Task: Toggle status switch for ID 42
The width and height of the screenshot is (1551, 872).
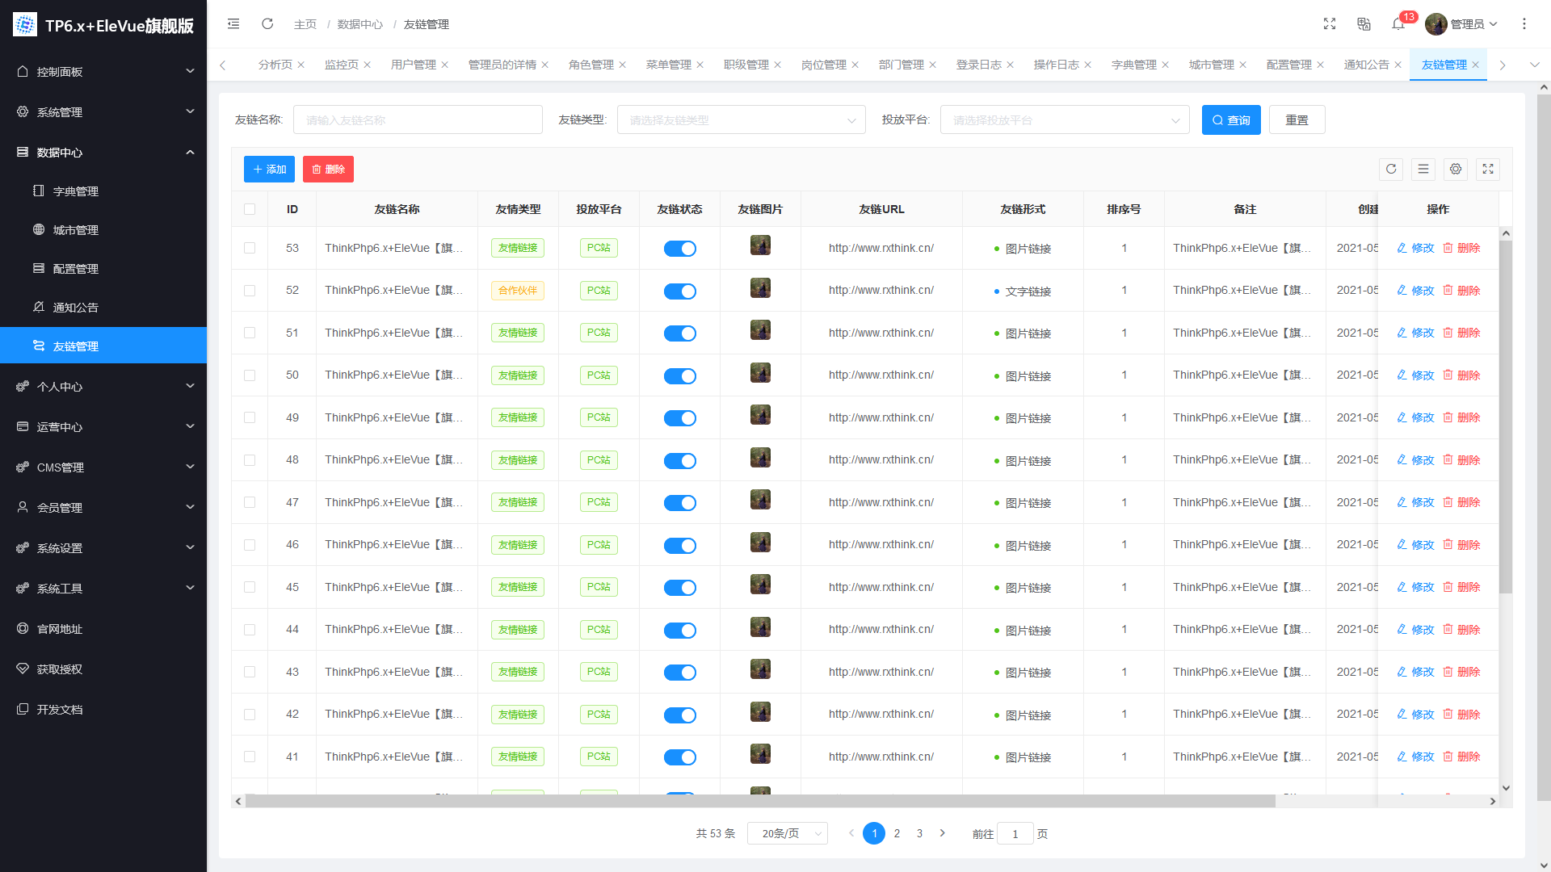Action: [680, 715]
